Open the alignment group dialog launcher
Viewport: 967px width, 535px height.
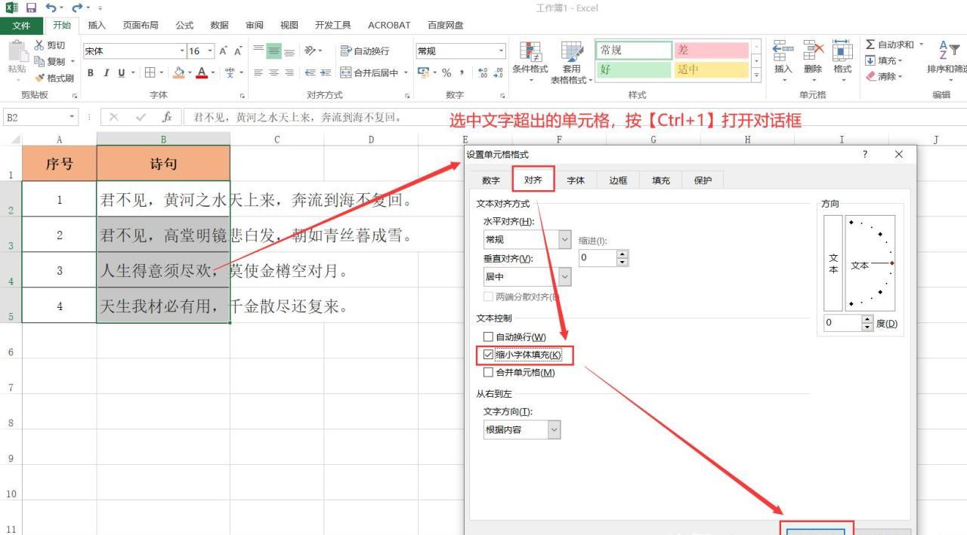pos(407,96)
